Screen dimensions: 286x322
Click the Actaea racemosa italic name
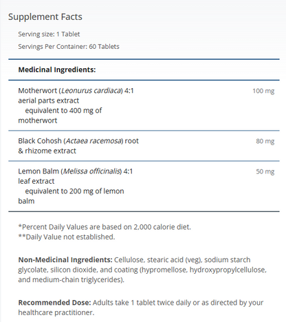click(x=93, y=141)
